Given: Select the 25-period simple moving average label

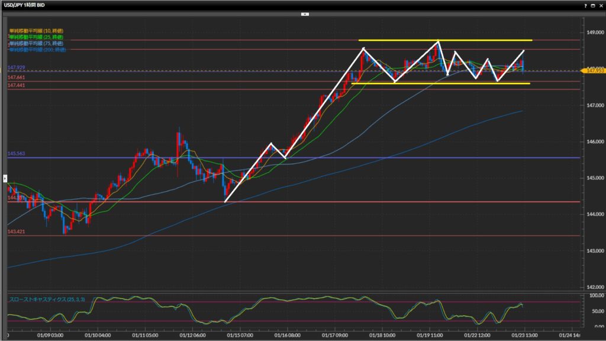Looking at the screenshot, I should click(x=36, y=37).
